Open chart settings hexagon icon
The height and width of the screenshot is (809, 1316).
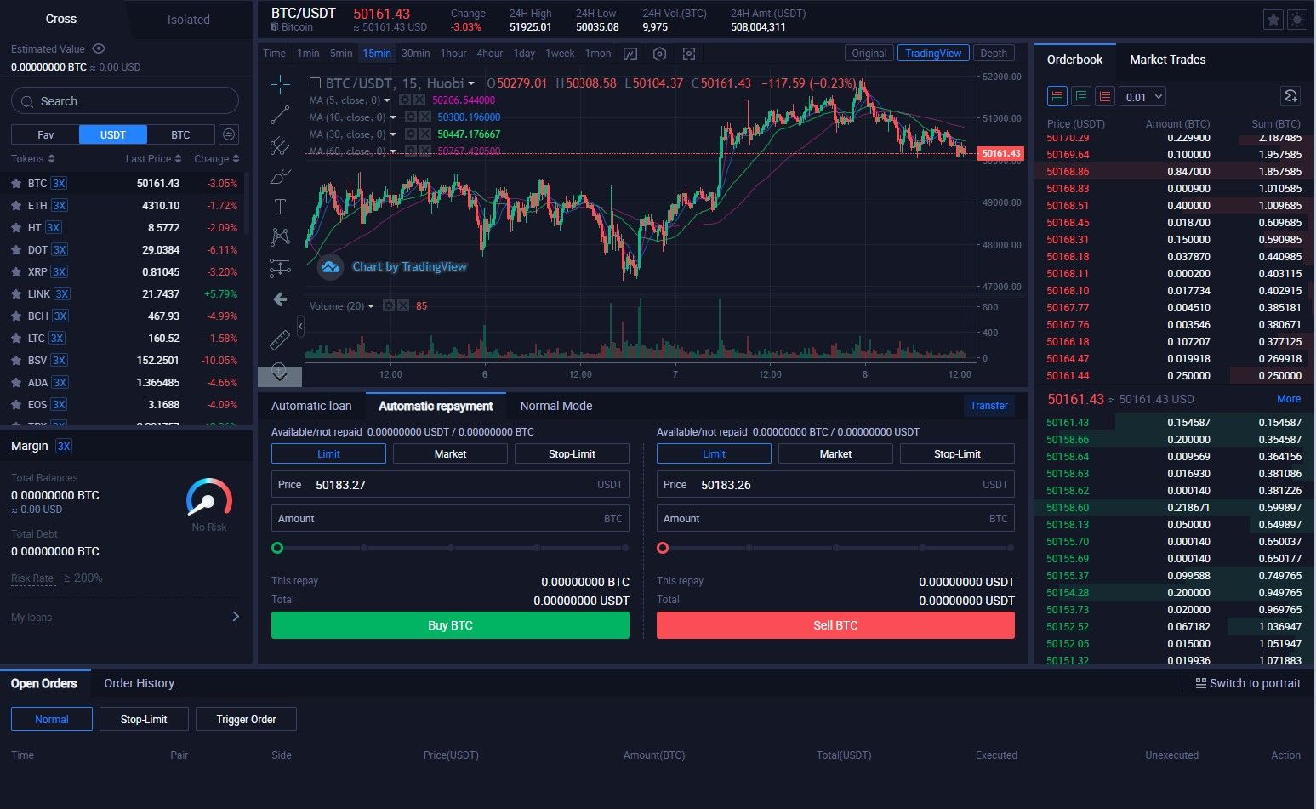tap(659, 54)
